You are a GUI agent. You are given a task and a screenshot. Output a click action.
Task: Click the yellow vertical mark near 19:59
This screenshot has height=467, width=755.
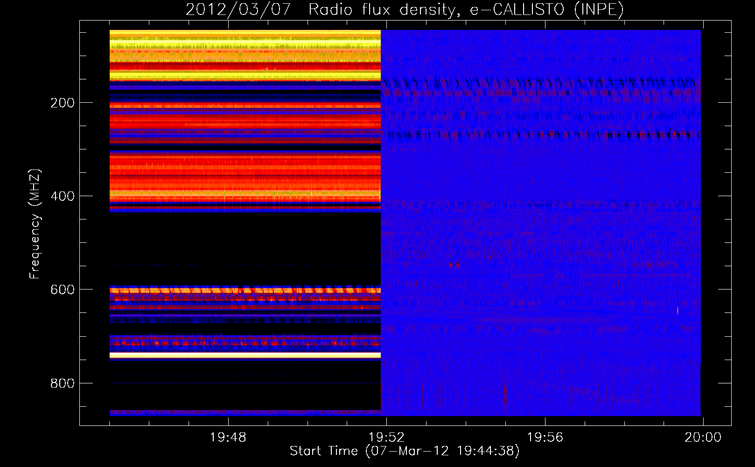[x=678, y=311]
